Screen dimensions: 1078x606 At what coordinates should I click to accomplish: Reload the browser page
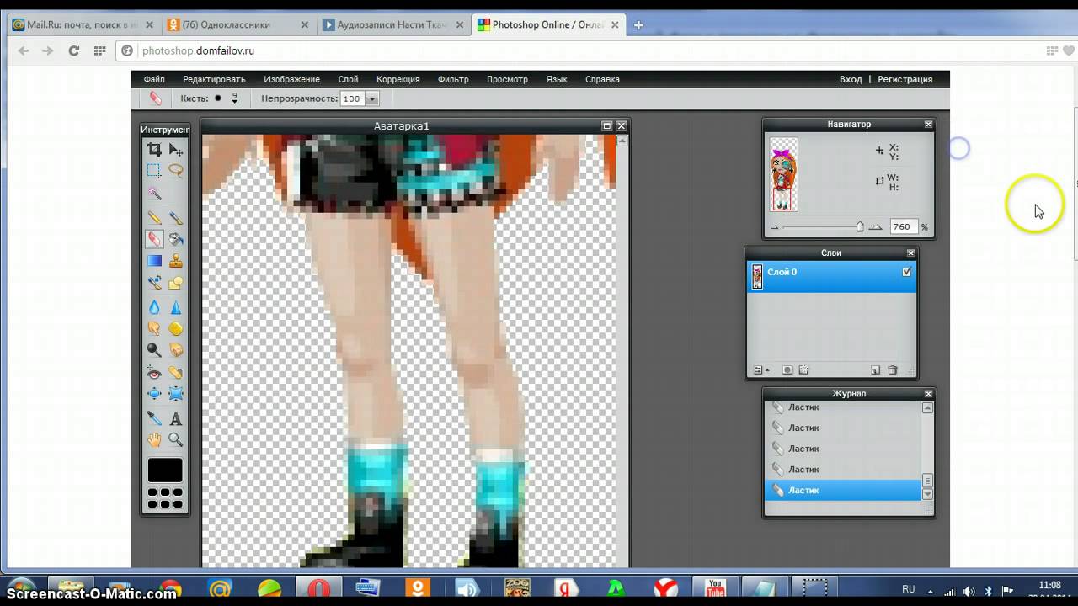point(74,50)
